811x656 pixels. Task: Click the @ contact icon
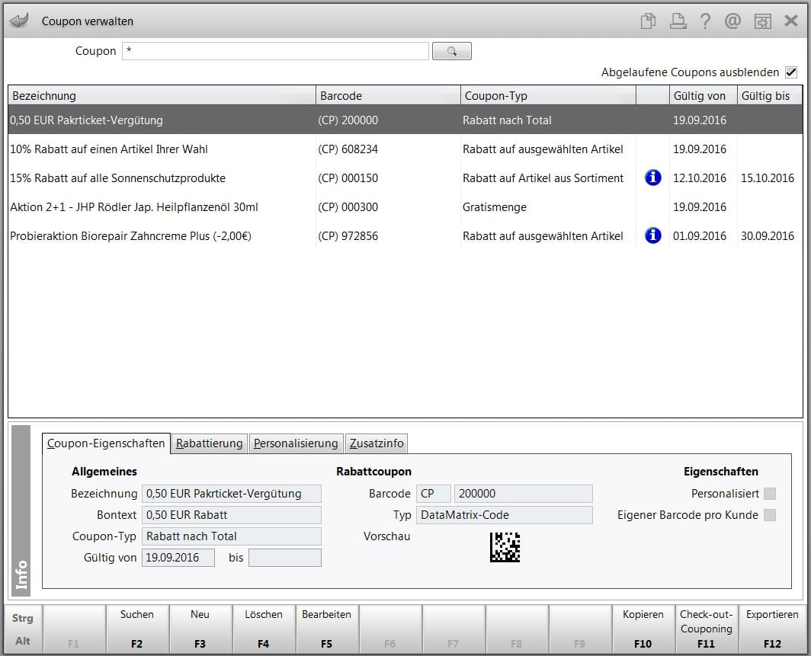pyautogui.click(x=732, y=21)
